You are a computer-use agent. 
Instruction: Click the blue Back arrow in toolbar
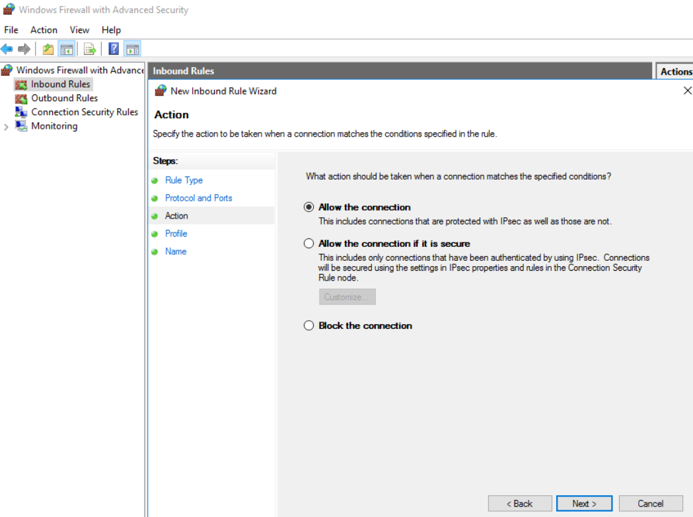(x=7, y=49)
